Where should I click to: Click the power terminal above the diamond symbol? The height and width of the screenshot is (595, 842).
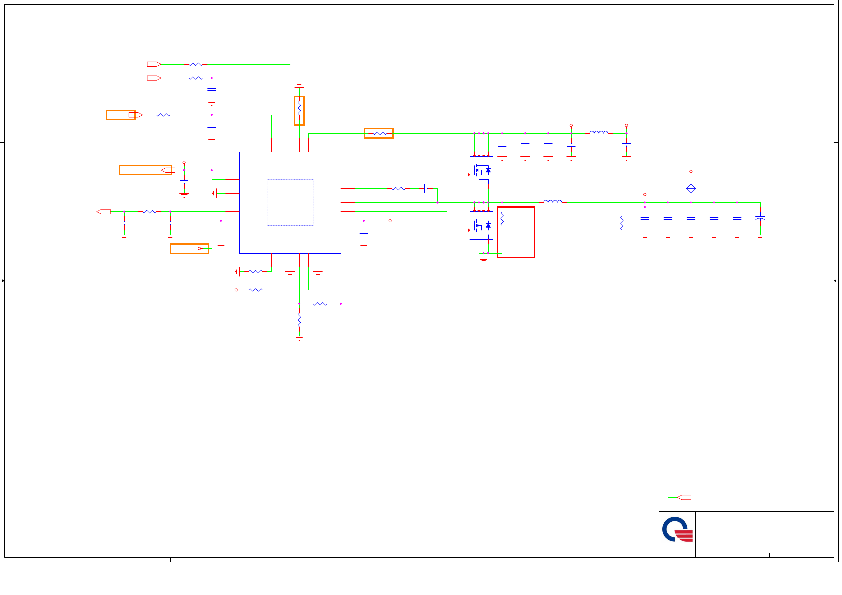(691, 172)
